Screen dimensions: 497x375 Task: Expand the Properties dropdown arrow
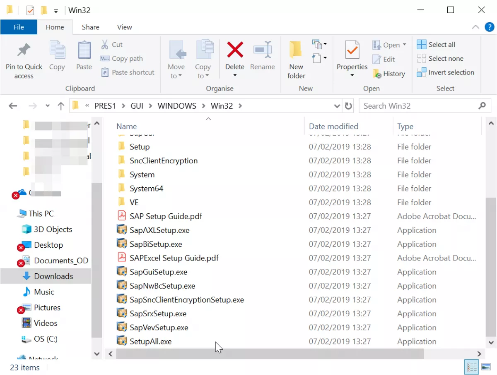click(x=352, y=76)
